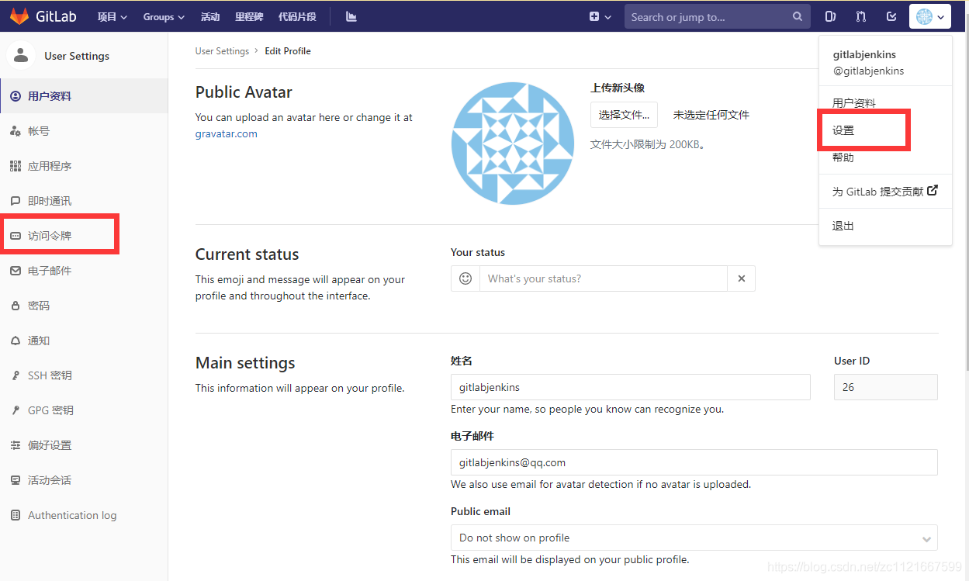This screenshot has width=969, height=581.
Task: Open 里程碑 in the top navbar
Action: click(x=249, y=16)
